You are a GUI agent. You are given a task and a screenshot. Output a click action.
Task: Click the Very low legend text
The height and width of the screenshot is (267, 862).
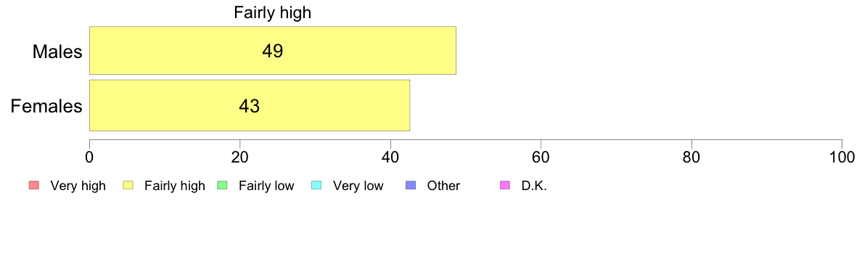click(x=358, y=186)
